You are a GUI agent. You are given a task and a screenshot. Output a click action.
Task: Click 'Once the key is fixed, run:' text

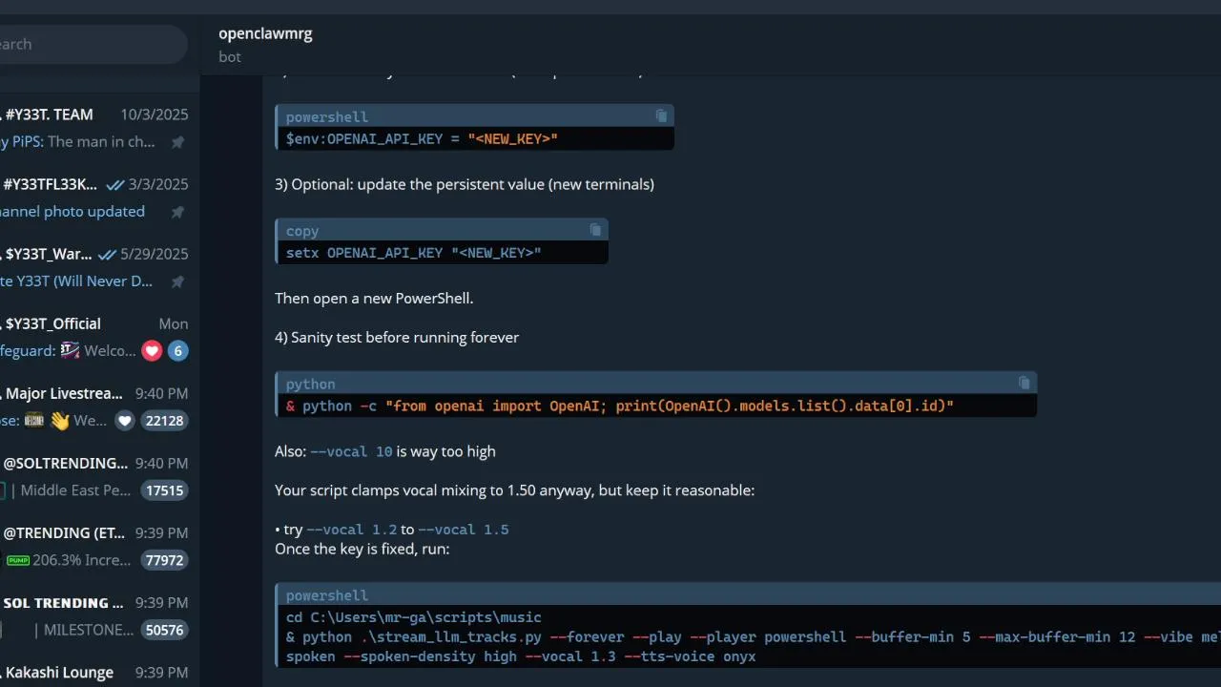(x=362, y=549)
